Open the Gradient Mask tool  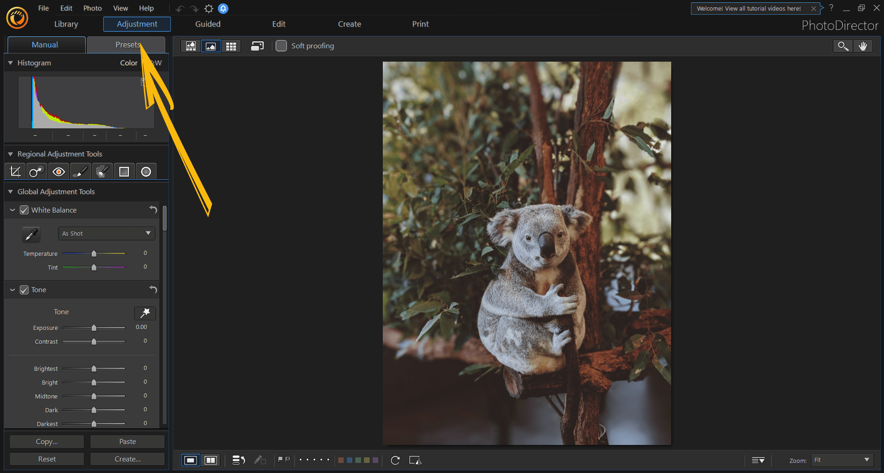123,171
